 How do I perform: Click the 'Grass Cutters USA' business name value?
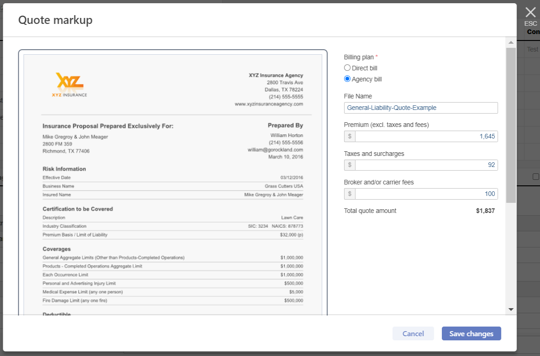click(284, 186)
